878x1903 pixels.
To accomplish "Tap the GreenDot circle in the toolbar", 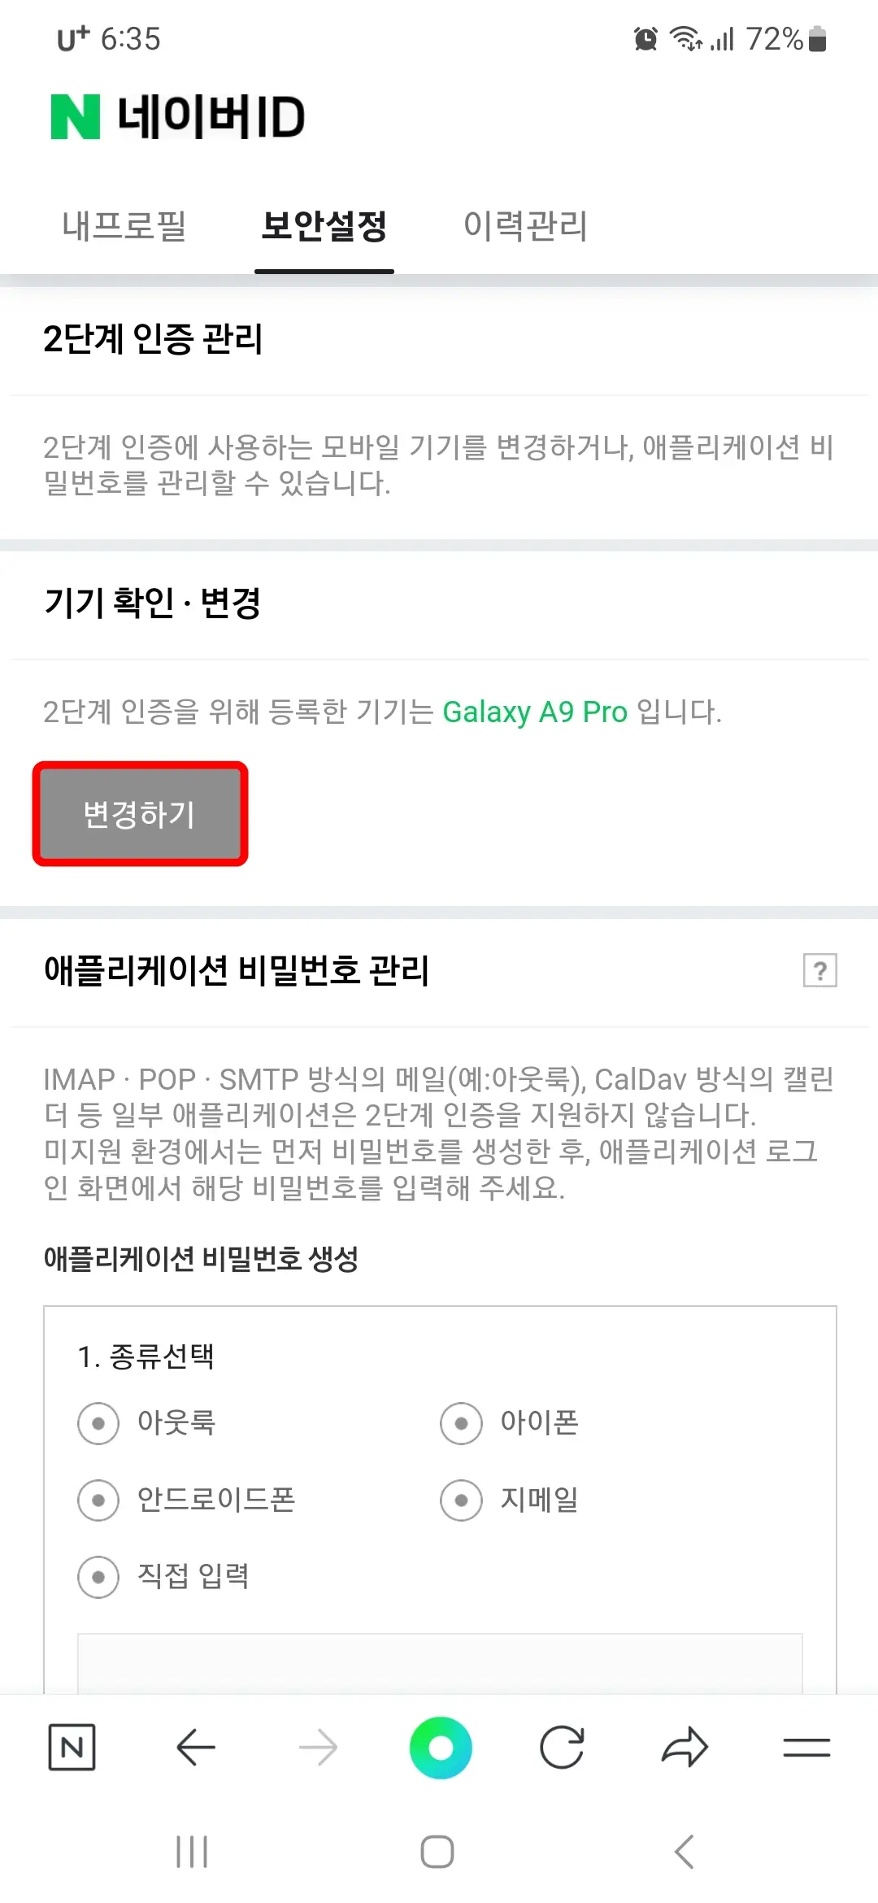I will [x=440, y=1746].
